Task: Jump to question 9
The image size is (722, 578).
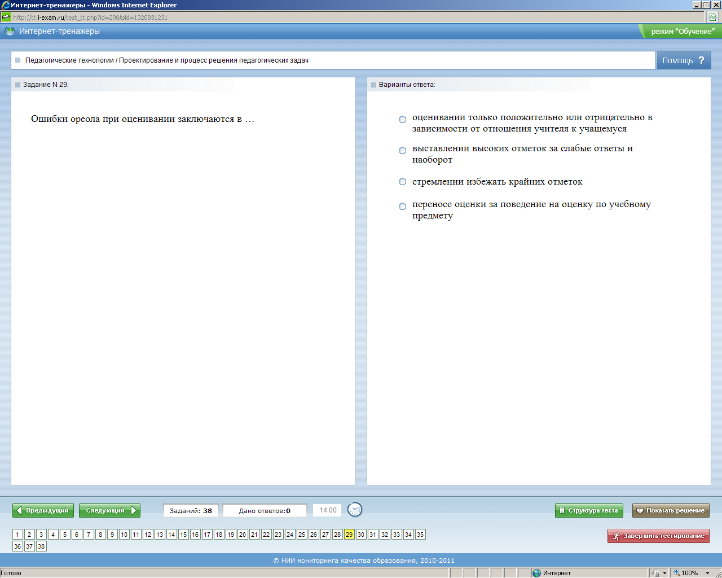Action: [x=112, y=535]
